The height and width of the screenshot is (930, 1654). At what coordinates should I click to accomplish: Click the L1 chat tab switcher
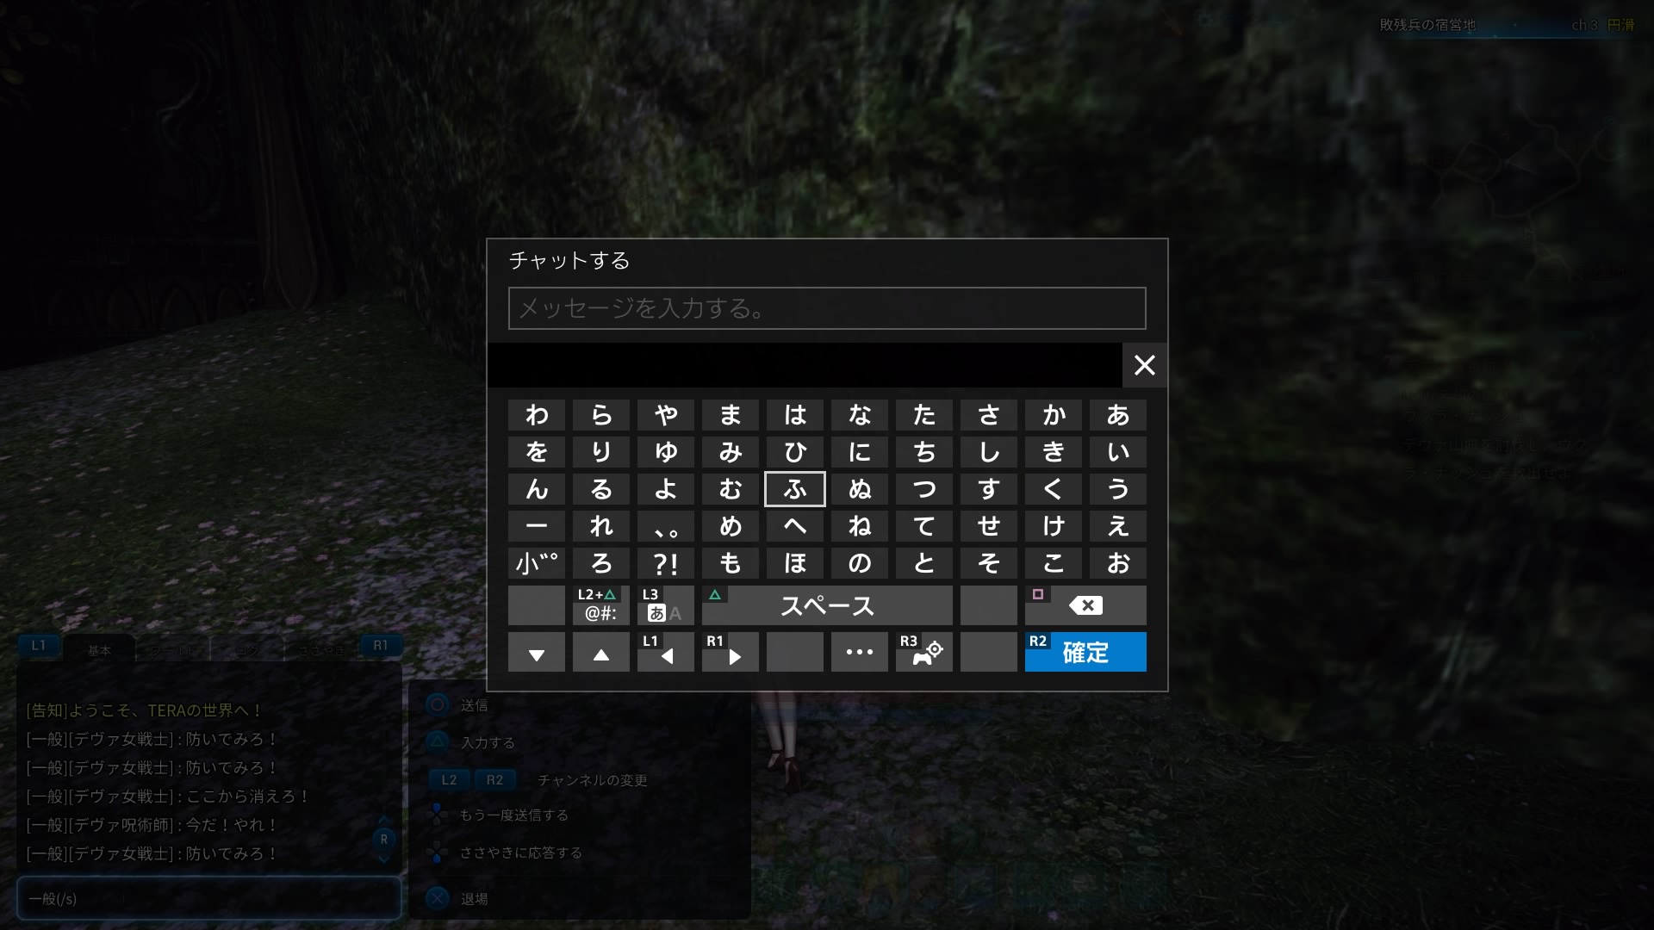coord(39,645)
